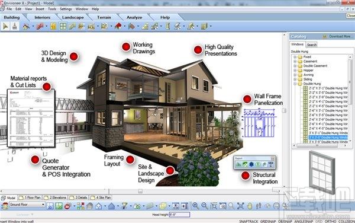The width and height of the screenshot is (355, 223).
Task: Click the hourglass-shaped icon in view toolbar
Action: [x=124, y=206]
